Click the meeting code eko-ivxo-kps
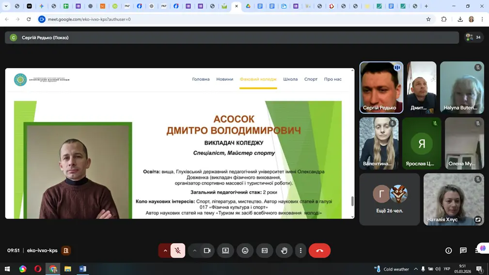 pos(42,250)
